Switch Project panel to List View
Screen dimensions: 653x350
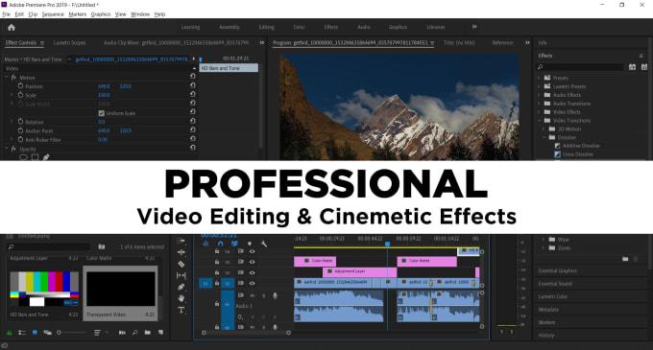point(22,333)
